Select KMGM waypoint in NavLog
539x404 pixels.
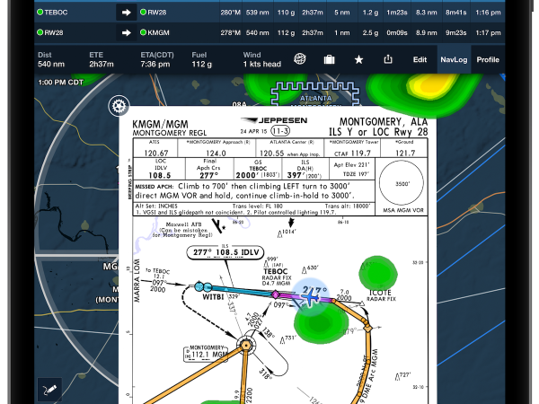click(155, 32)
